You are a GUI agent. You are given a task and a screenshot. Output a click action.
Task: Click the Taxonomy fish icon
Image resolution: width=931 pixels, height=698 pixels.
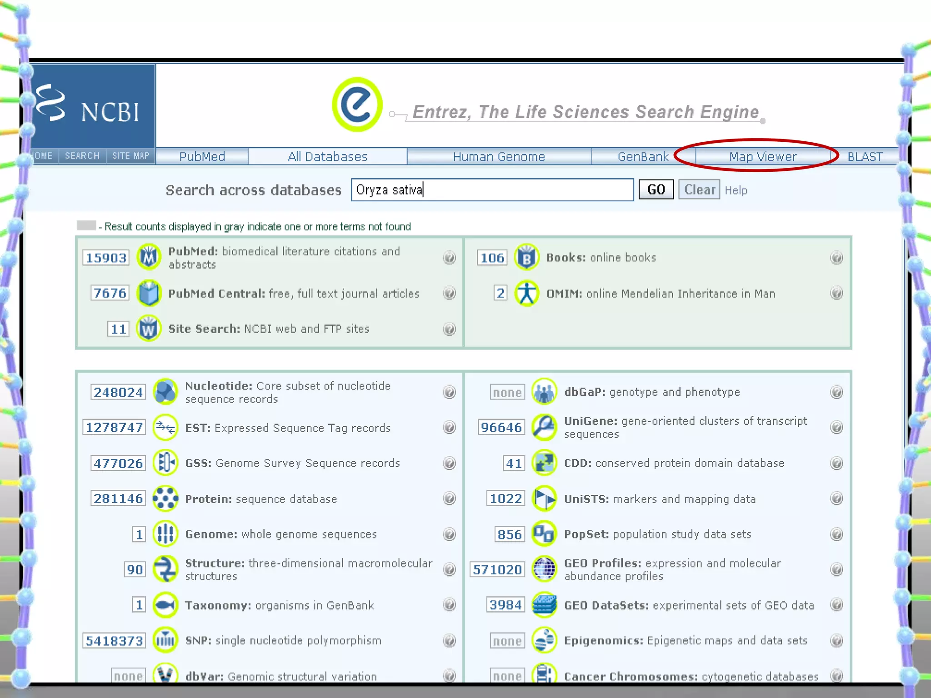tap(165, 605)
